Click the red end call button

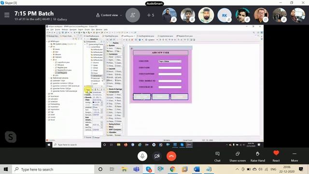click(171, 156)
